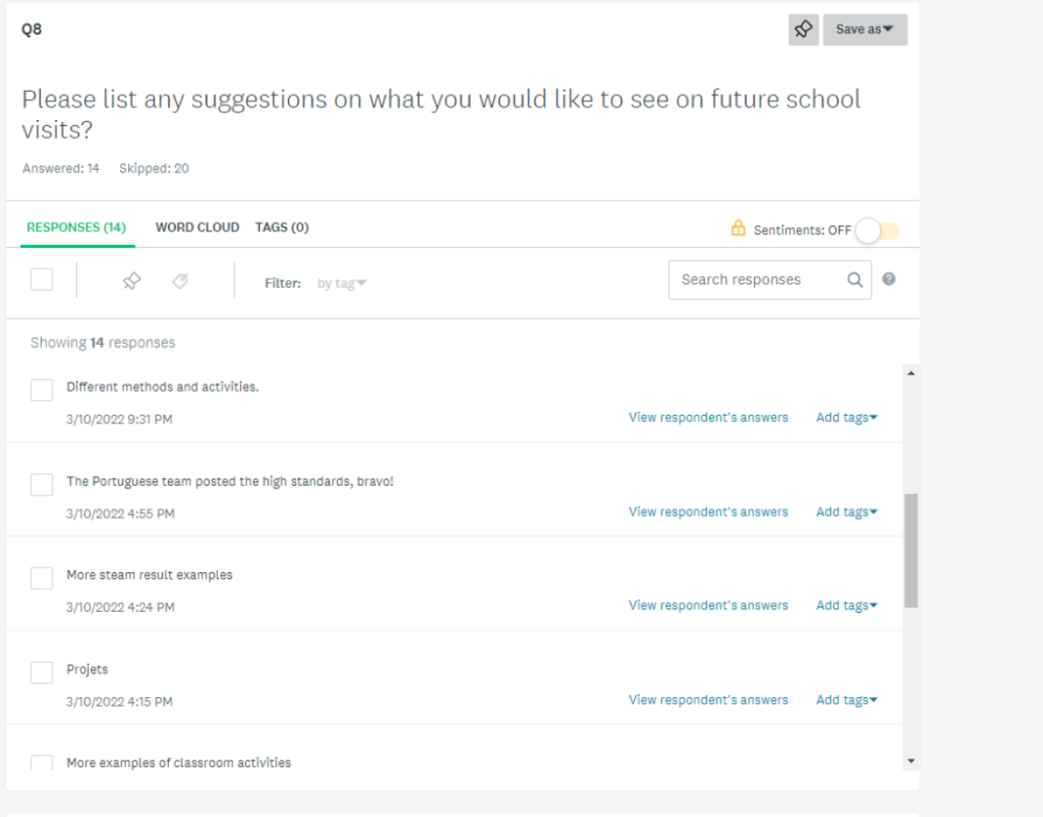The width and height of the screenshot is (1043, 817).
Task: Switch to the Word Cloud tab
Action: tap(197, 227)
